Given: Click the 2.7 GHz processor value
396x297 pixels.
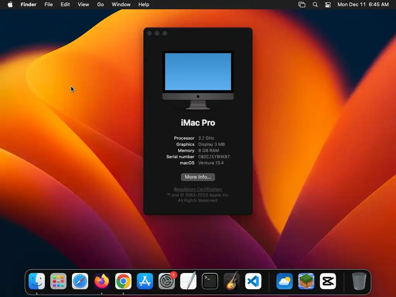Looking at the screenshot, I should tap(207, 138).
